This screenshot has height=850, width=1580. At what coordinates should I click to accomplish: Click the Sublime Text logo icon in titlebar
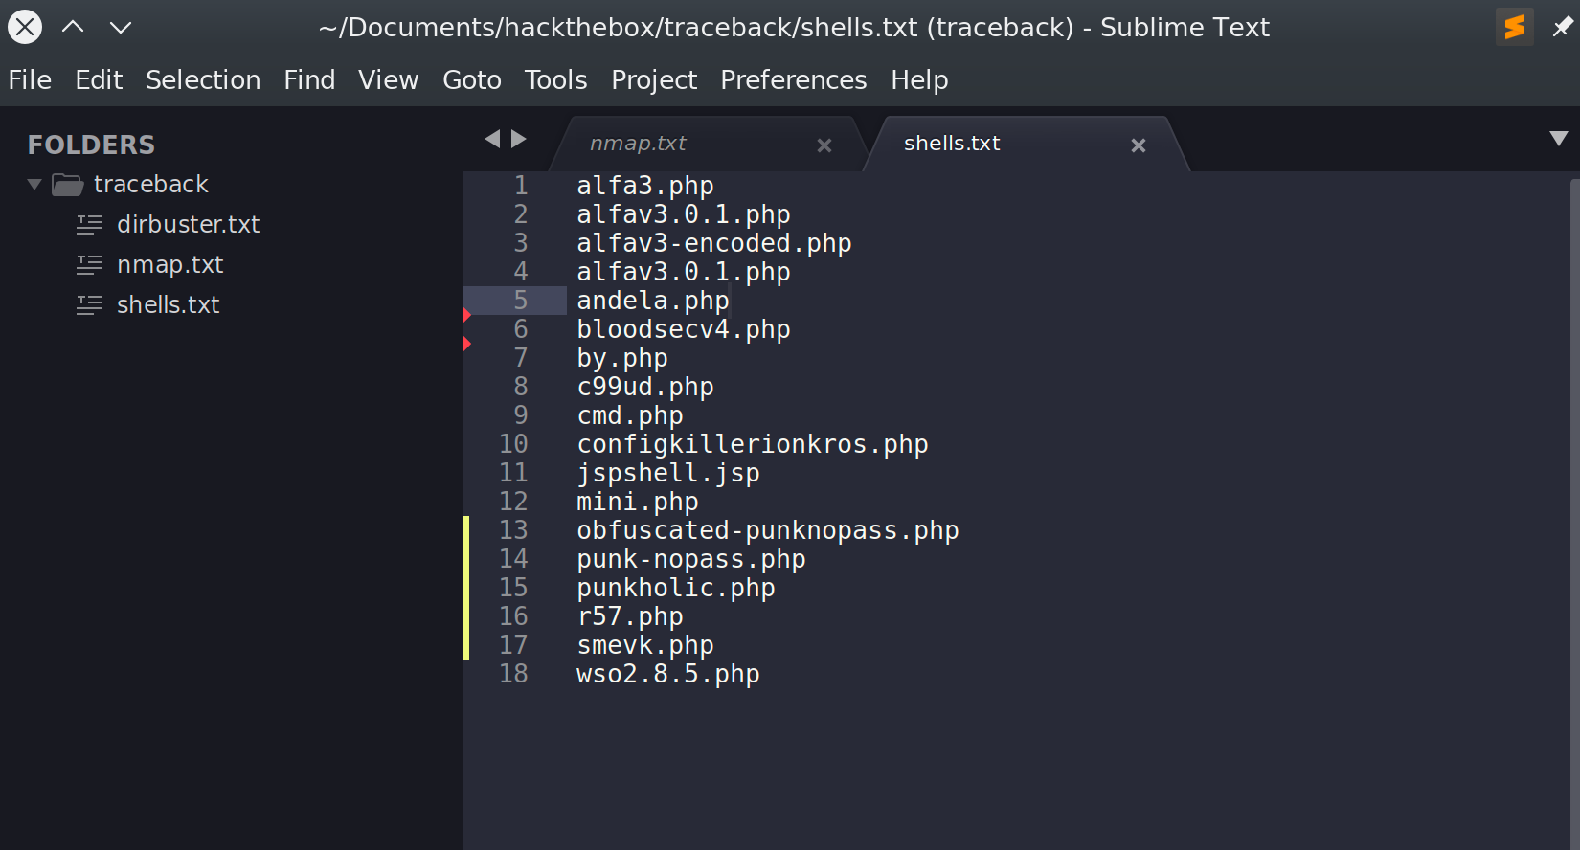1514,27
